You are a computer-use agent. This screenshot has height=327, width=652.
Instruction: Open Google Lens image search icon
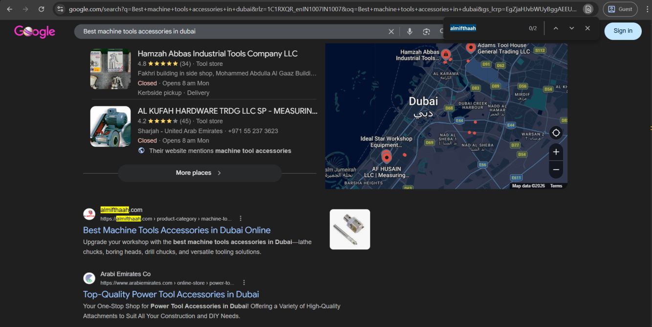(426, 32)
